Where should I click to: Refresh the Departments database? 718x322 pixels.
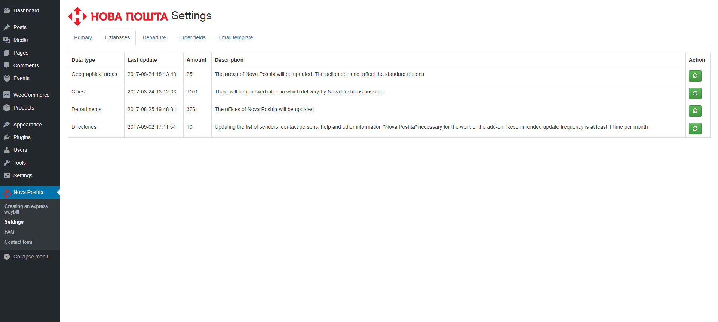[x=695, y=111]
